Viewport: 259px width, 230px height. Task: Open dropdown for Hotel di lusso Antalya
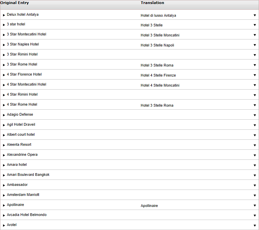[255, 15]
